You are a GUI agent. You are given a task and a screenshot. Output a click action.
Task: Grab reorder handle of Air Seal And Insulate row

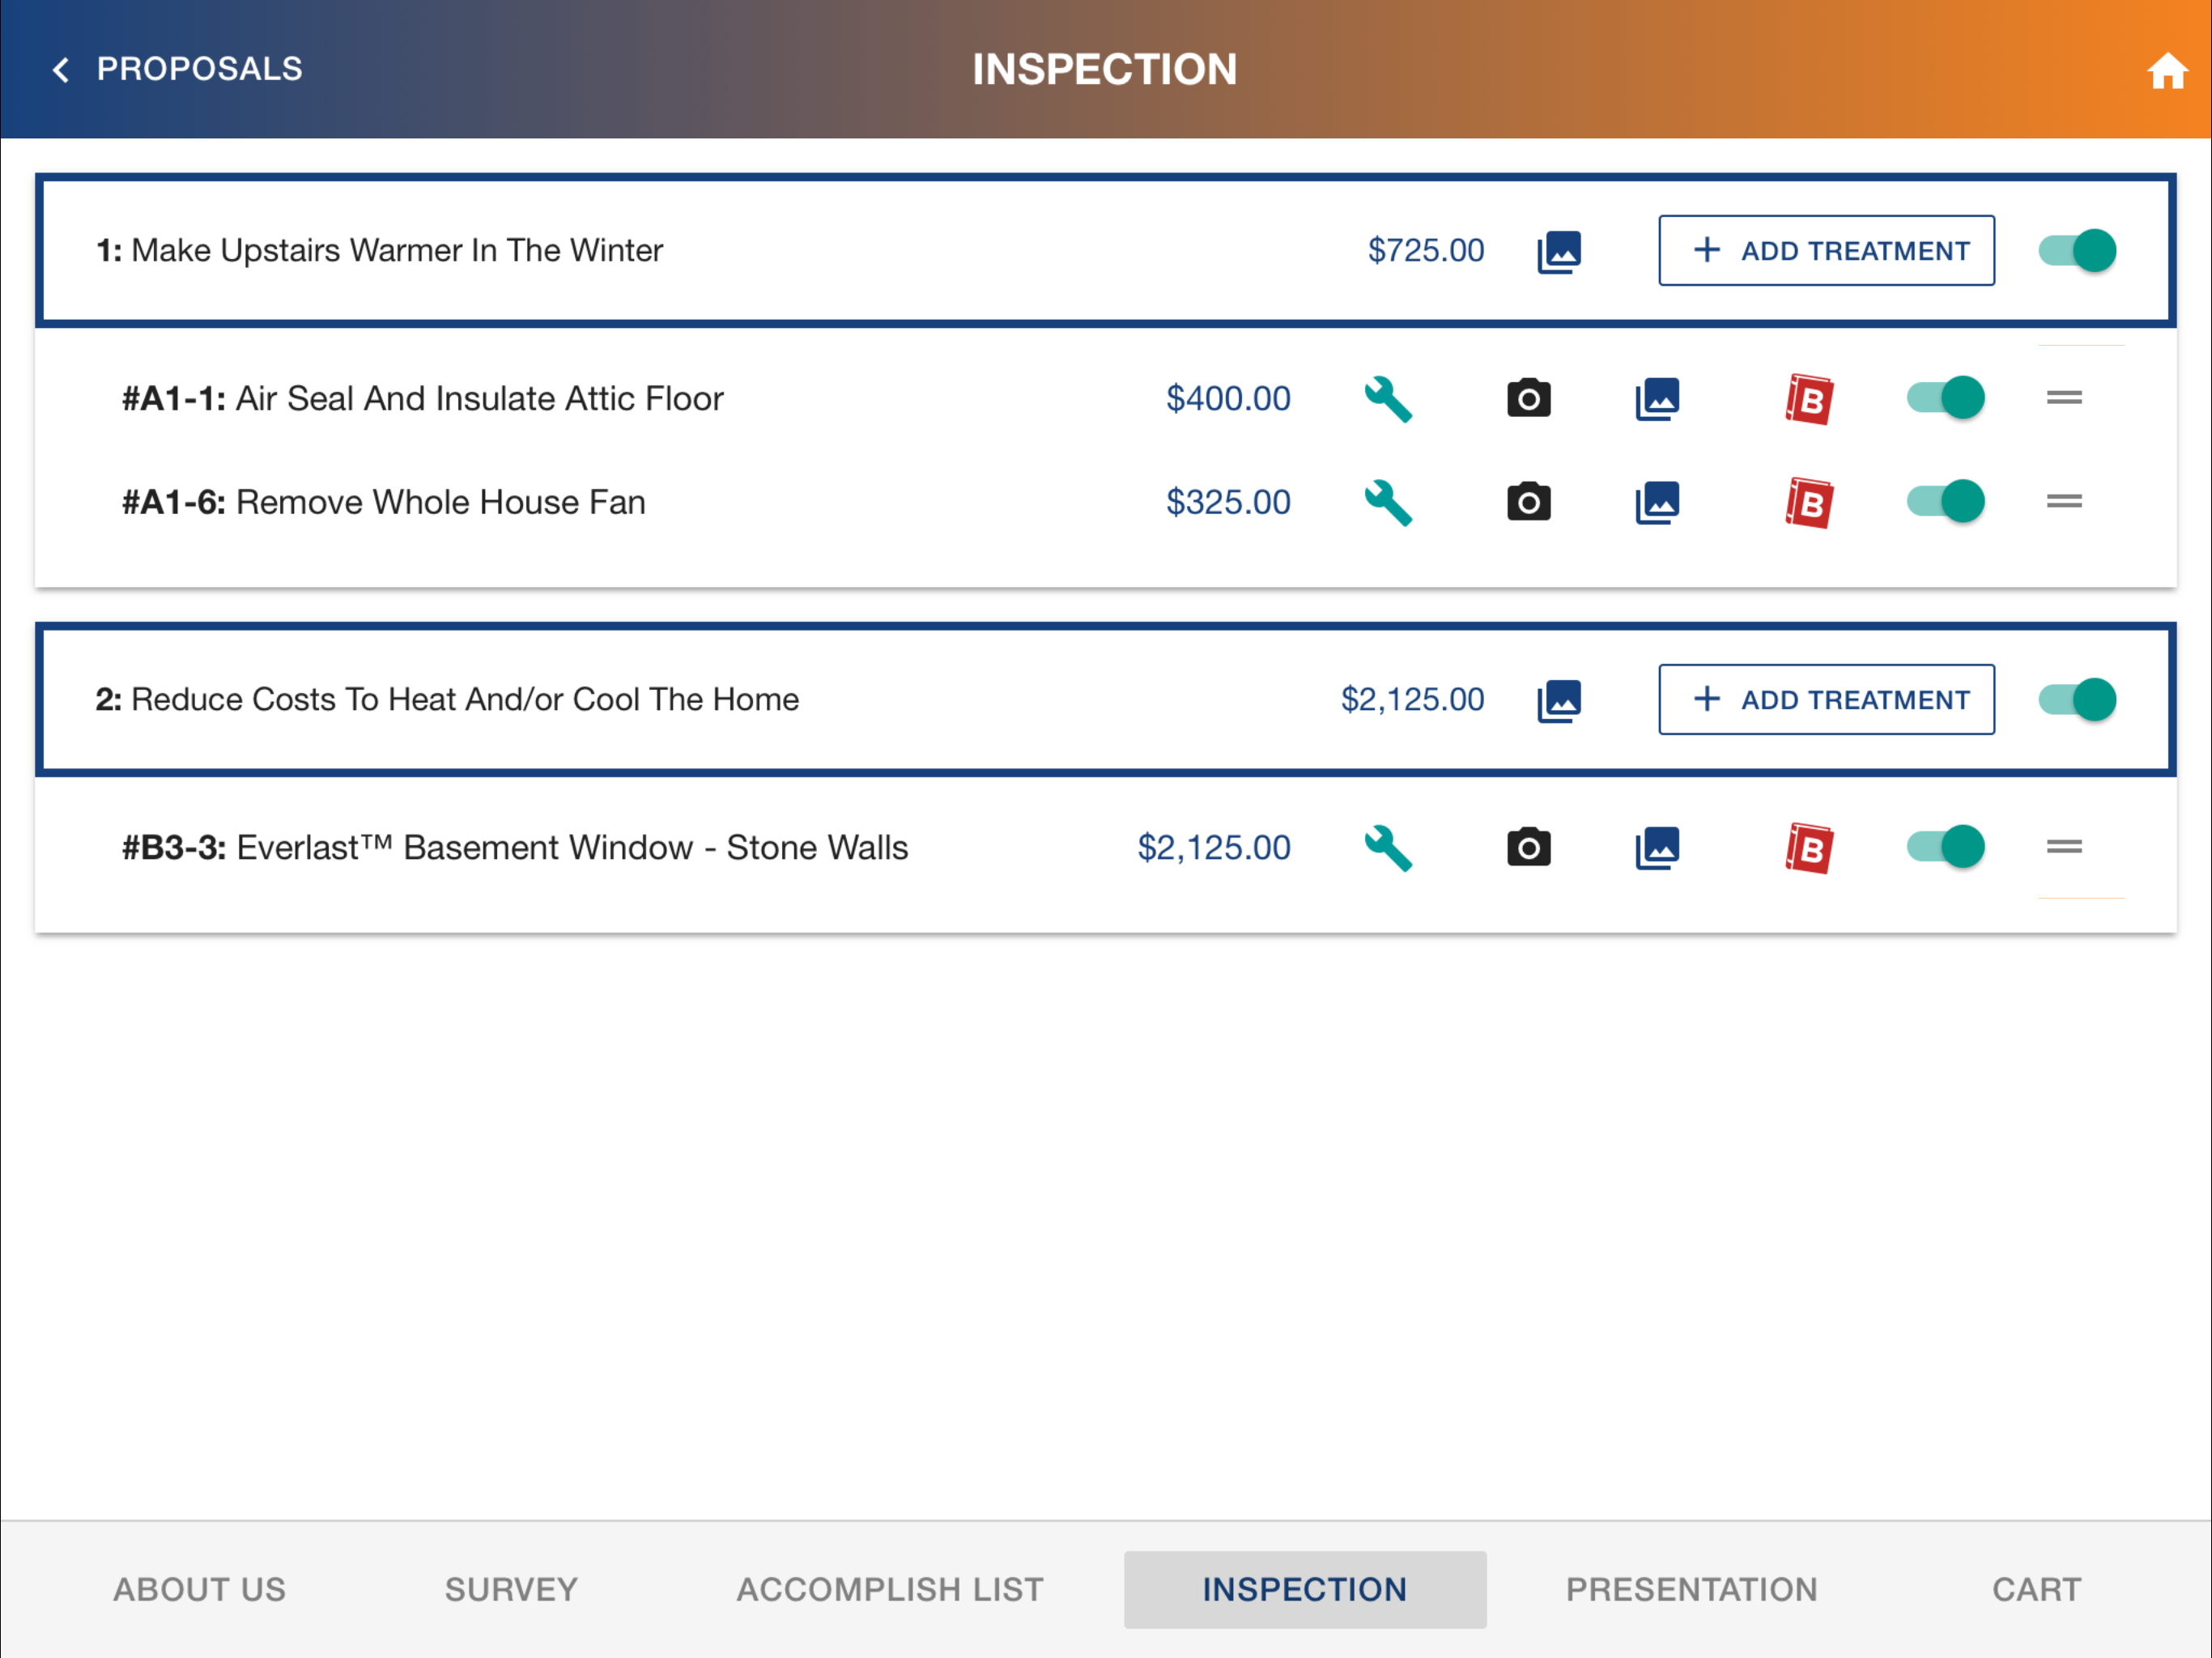point(2064,398)
